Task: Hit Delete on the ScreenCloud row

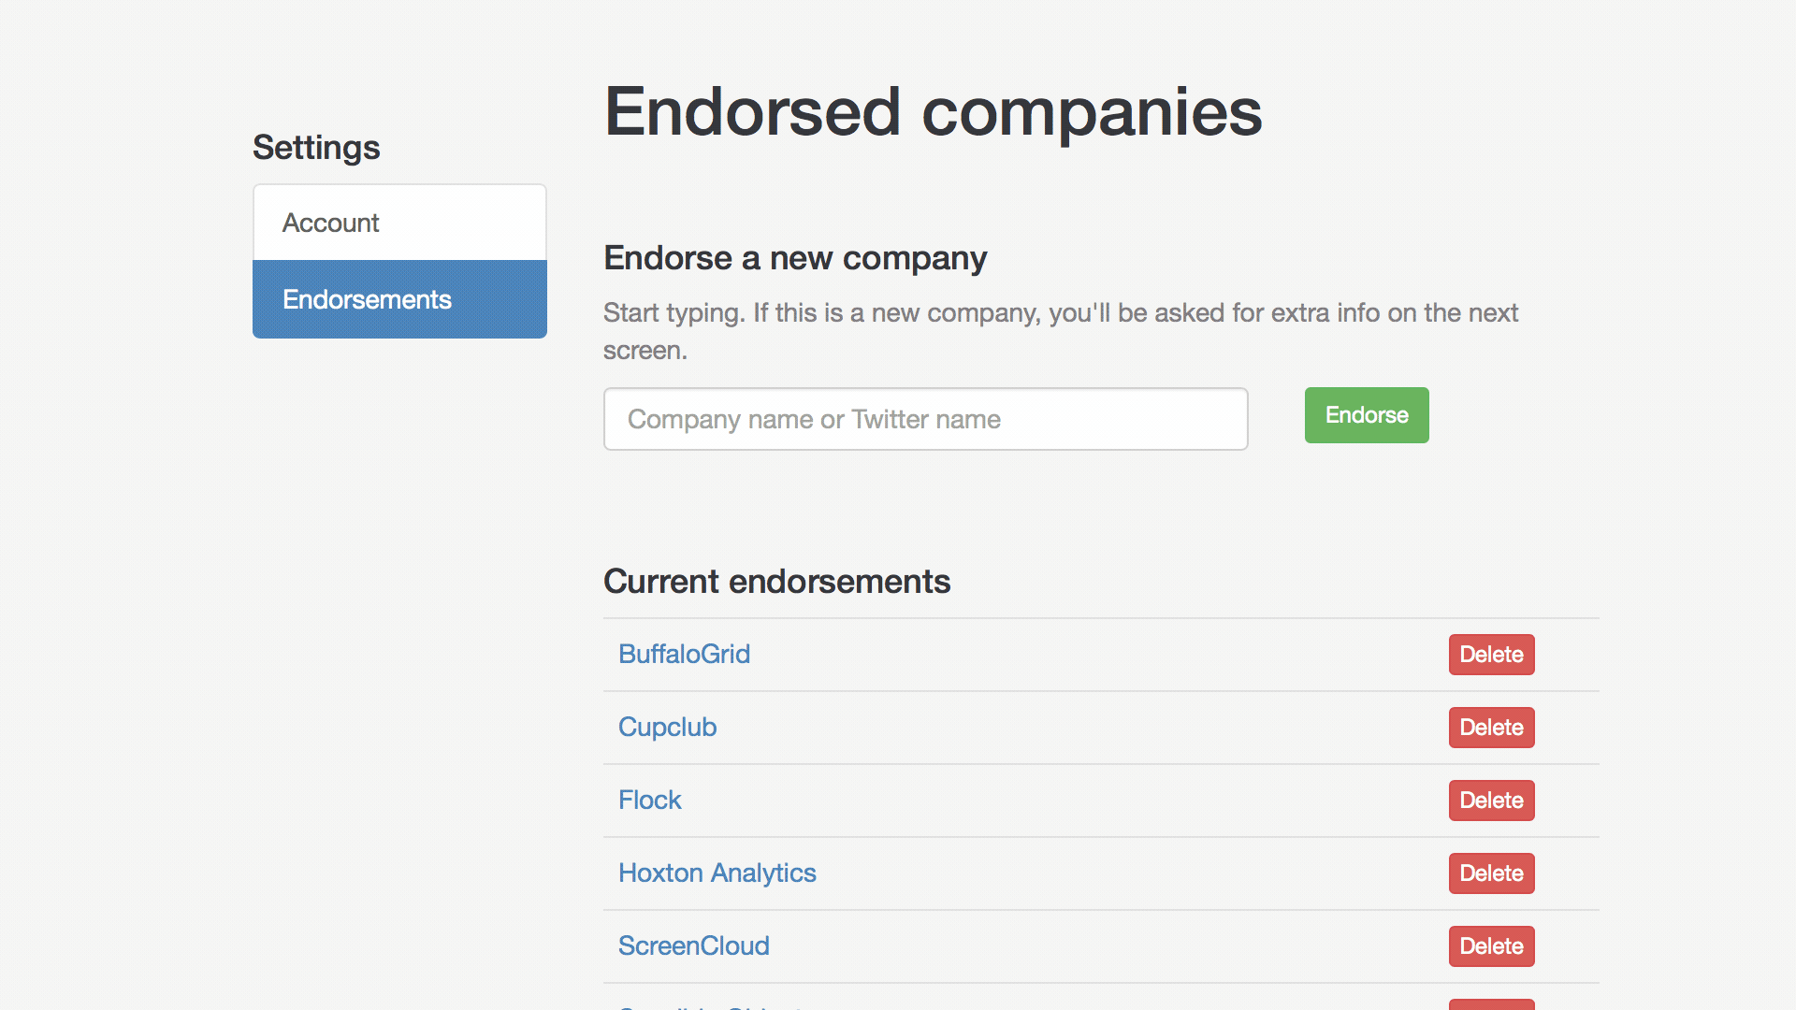Action: point(1491,946)
